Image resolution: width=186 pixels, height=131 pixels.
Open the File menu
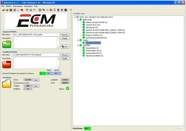(2, 6)
